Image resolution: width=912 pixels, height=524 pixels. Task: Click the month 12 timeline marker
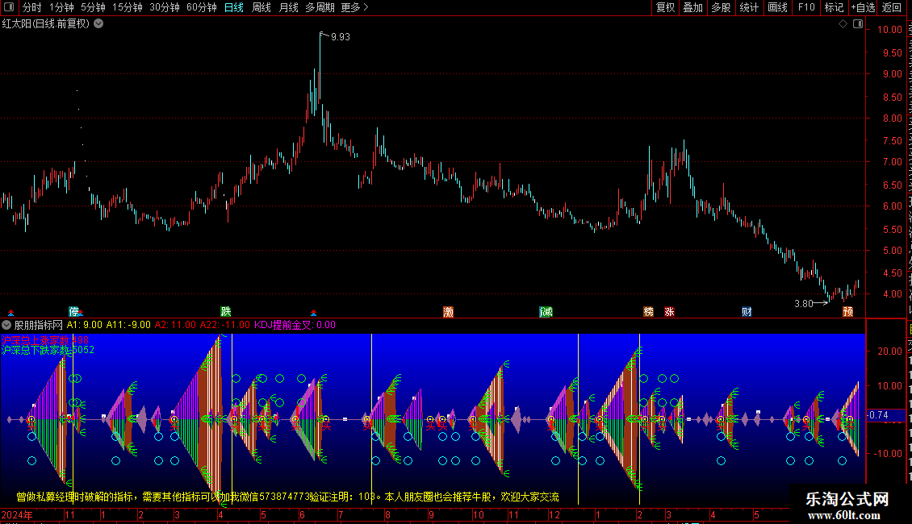click(554, 514)
